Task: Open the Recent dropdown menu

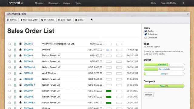Action: [68, 3]
